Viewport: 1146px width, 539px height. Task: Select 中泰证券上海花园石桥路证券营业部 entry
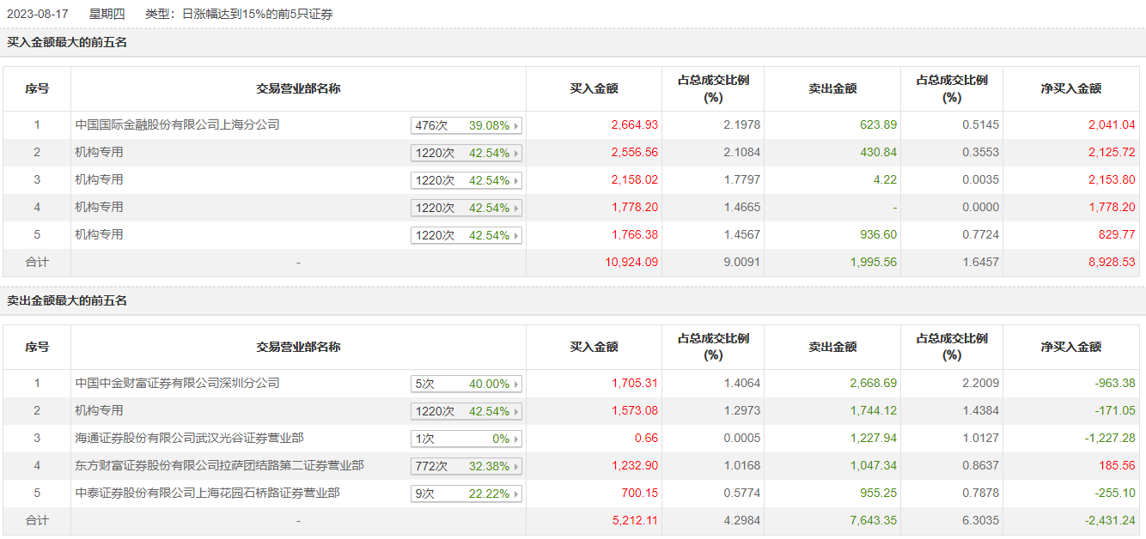pyautogui.click(x=207, y=494)
